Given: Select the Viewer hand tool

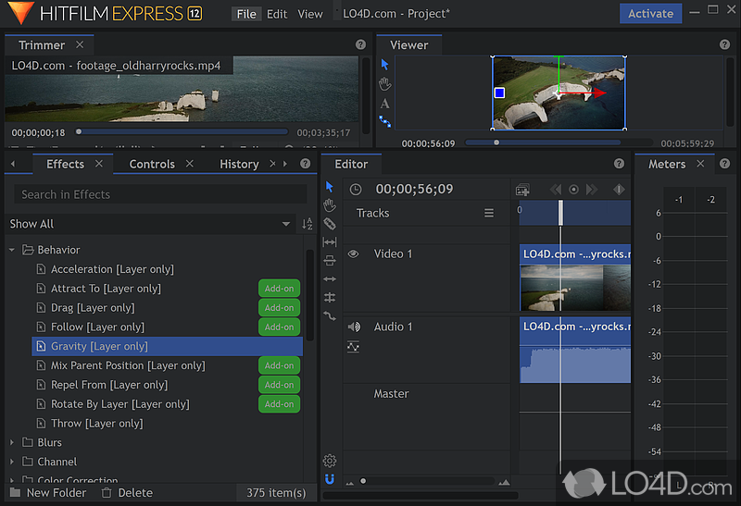Looking at the screenshot, I should (x=384, y=84).
